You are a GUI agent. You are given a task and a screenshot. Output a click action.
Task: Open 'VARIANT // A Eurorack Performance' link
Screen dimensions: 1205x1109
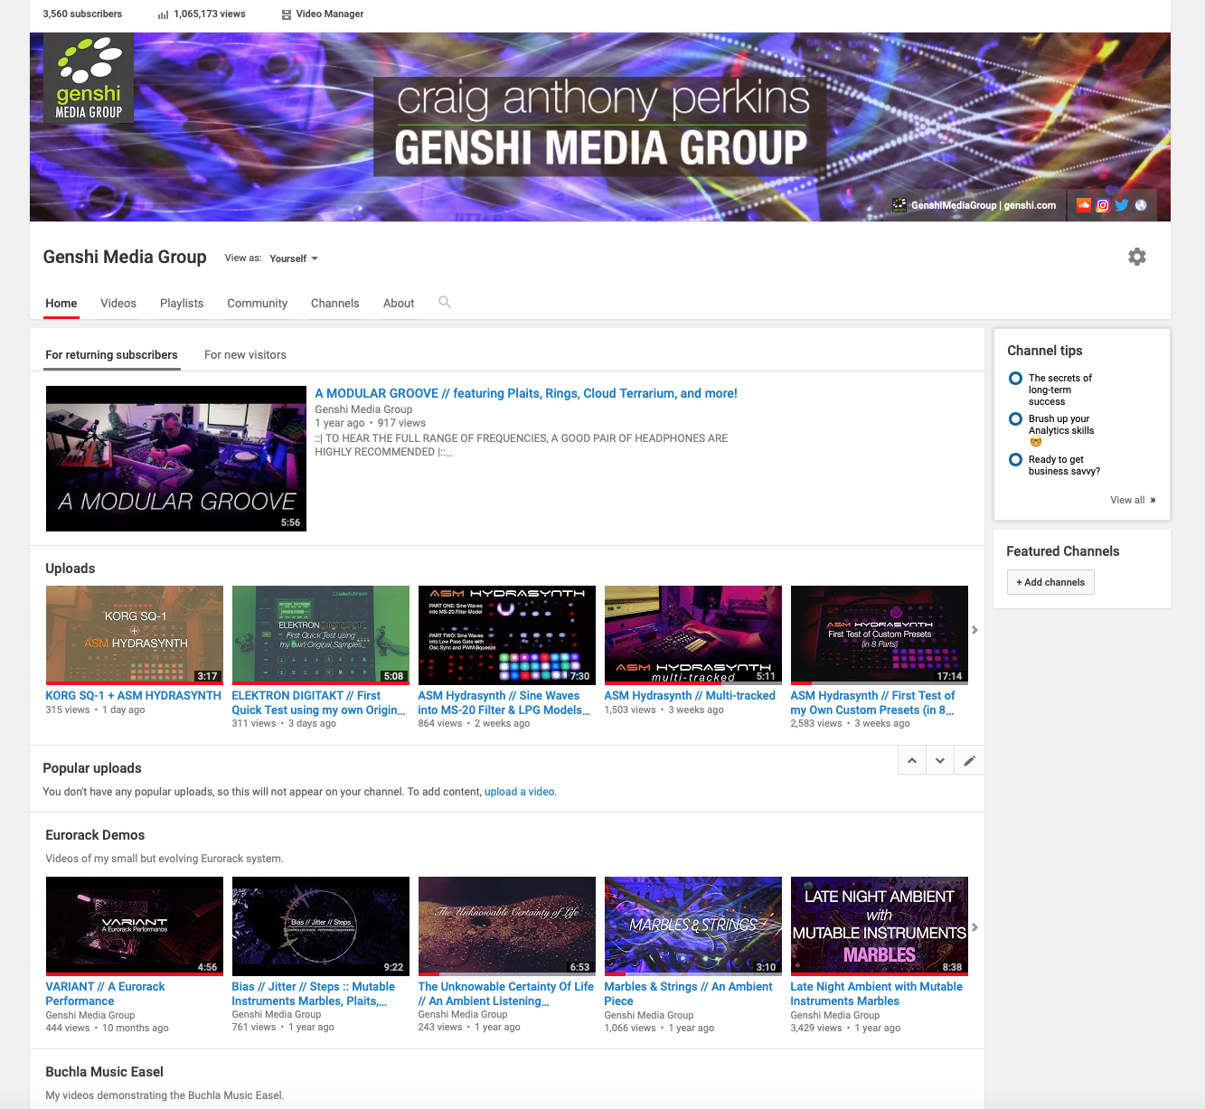coord(106,994)
